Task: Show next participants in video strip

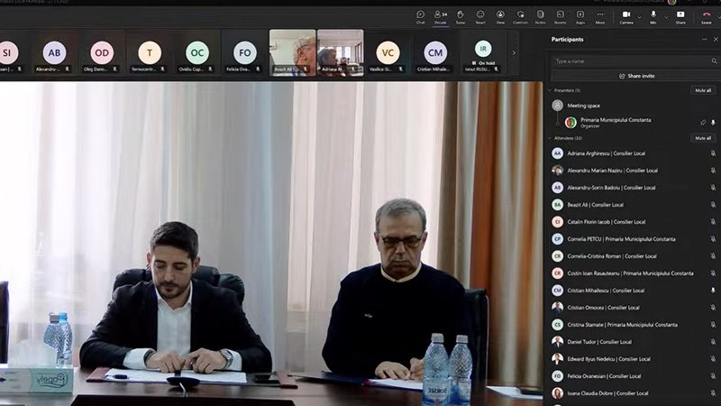Action: (x=514, y=52)
